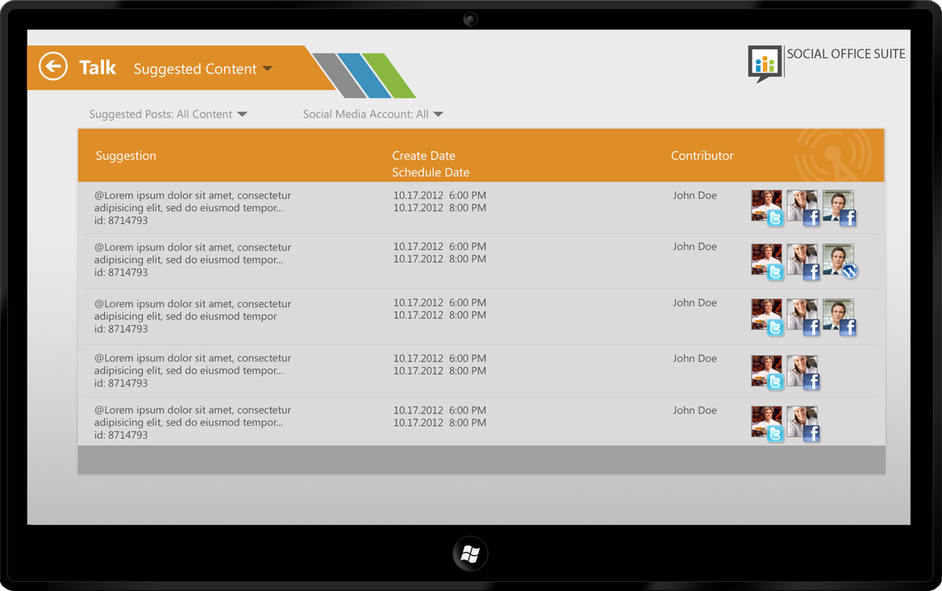
Task: Click the back arrow button
Action: pos(52,67)
